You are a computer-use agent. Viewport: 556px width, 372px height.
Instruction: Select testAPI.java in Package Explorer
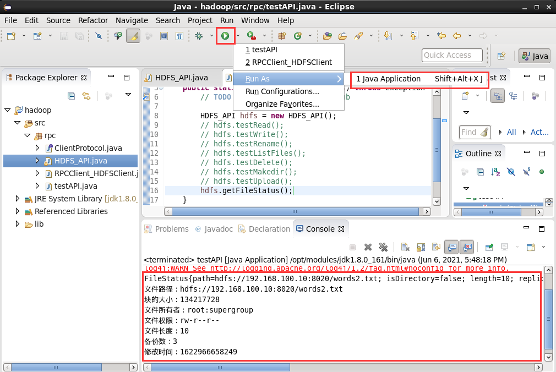[x=75, y=186]
